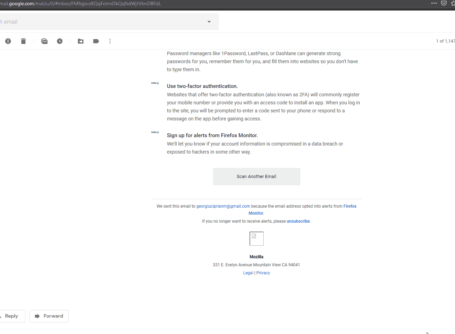Image resolution: width=455 pixels, height=334 pixels.
Task: Select the 'Use two-factor authentication.' heading
Action: [202, 86]
